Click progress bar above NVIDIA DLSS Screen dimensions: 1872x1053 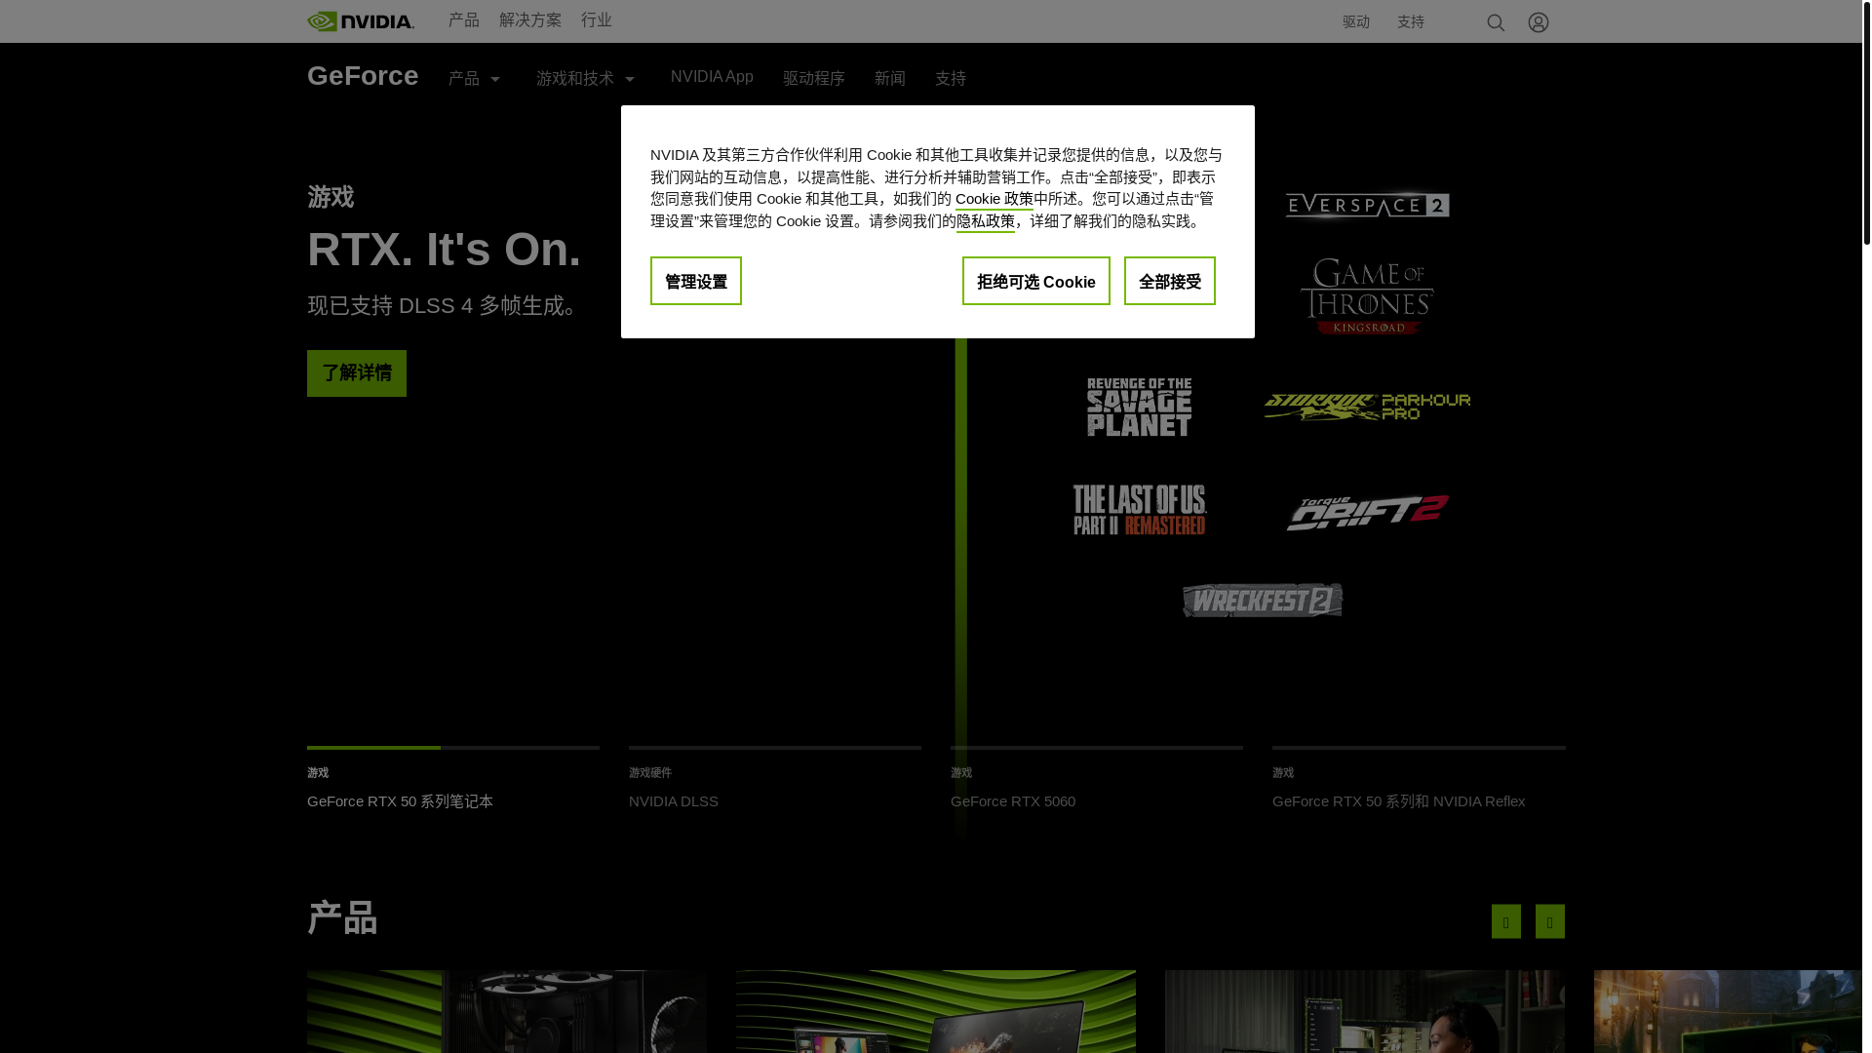tap(775, 748)
